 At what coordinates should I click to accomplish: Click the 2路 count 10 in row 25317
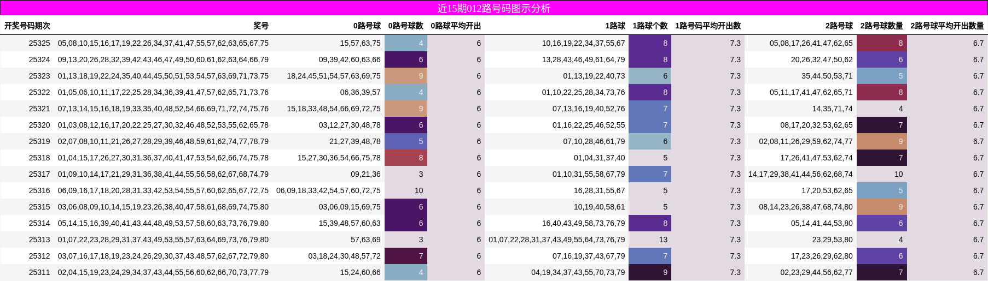(x=882, y=174)
